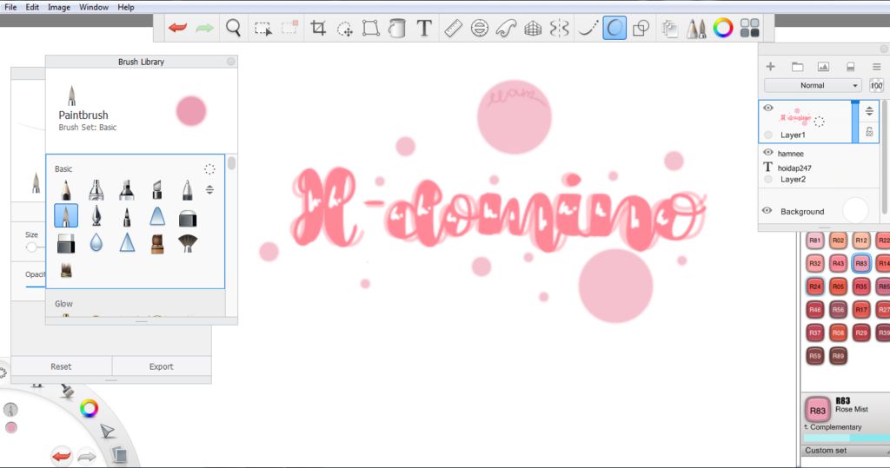Viewport: 890px width, 468px height.
Task: Open the Layer Editor toolbar icon
Action: (x=670, y=29)
